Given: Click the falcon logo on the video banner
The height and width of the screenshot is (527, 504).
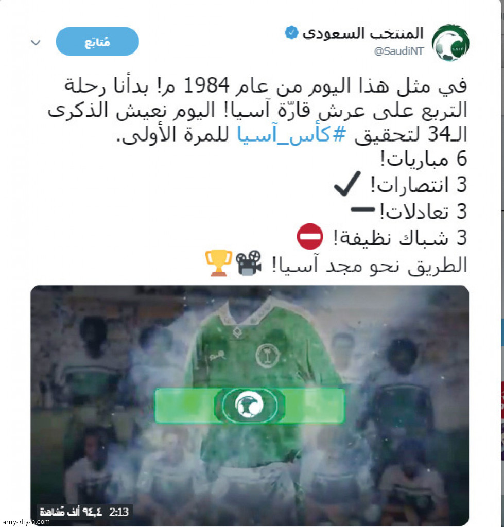Looking at the screenshot, I should coord(250,405).
